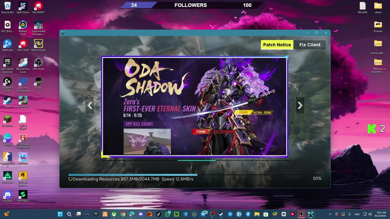Click the 50% download percentage label

click(317, 179)
